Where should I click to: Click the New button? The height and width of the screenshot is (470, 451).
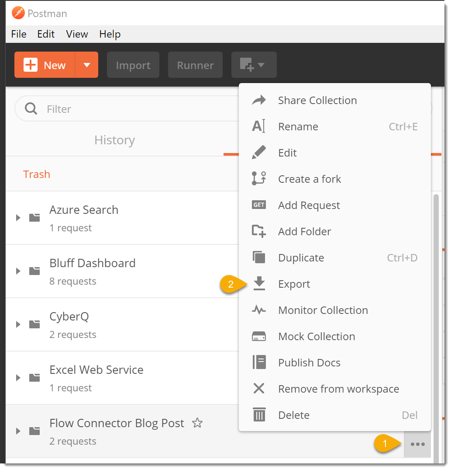coord(45,65)
